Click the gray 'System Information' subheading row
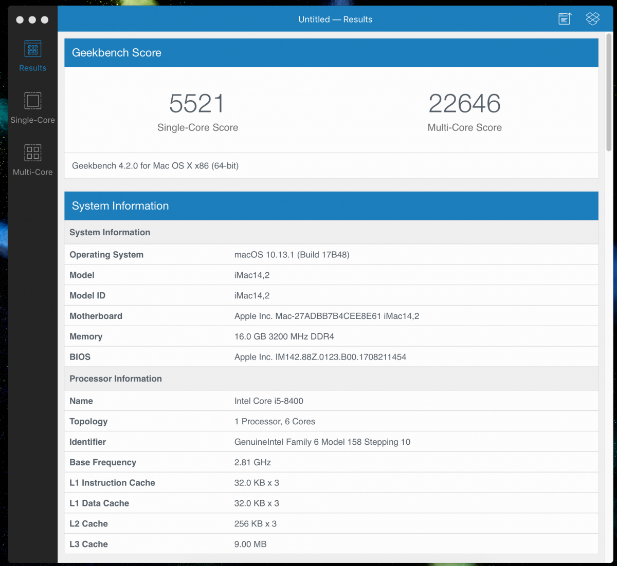 [331, 232]
